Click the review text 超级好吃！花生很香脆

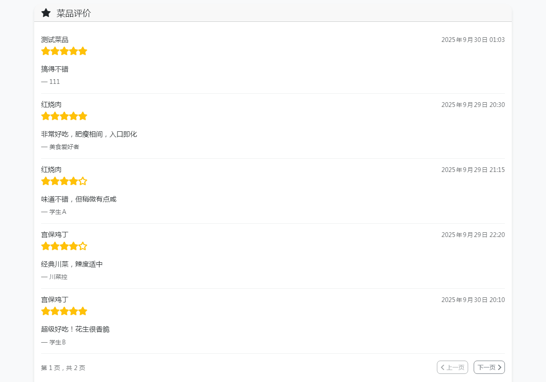point(75,329)
